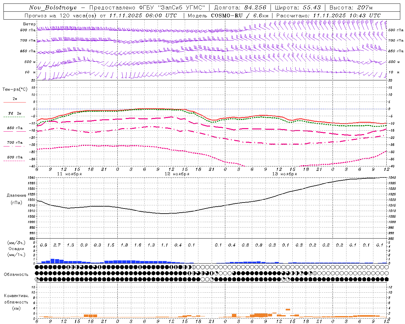Viewport: 405px width, 324px height.
Task: Click the precipitation value 2.7
Action: tap(57, 245)
